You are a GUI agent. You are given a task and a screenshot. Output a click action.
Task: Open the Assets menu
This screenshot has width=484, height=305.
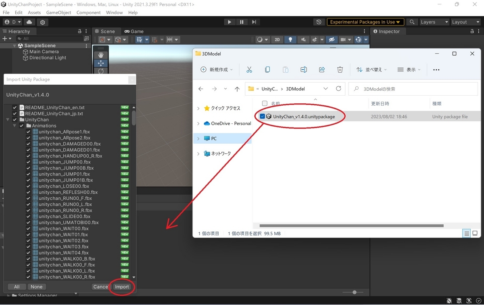(34, 13)
